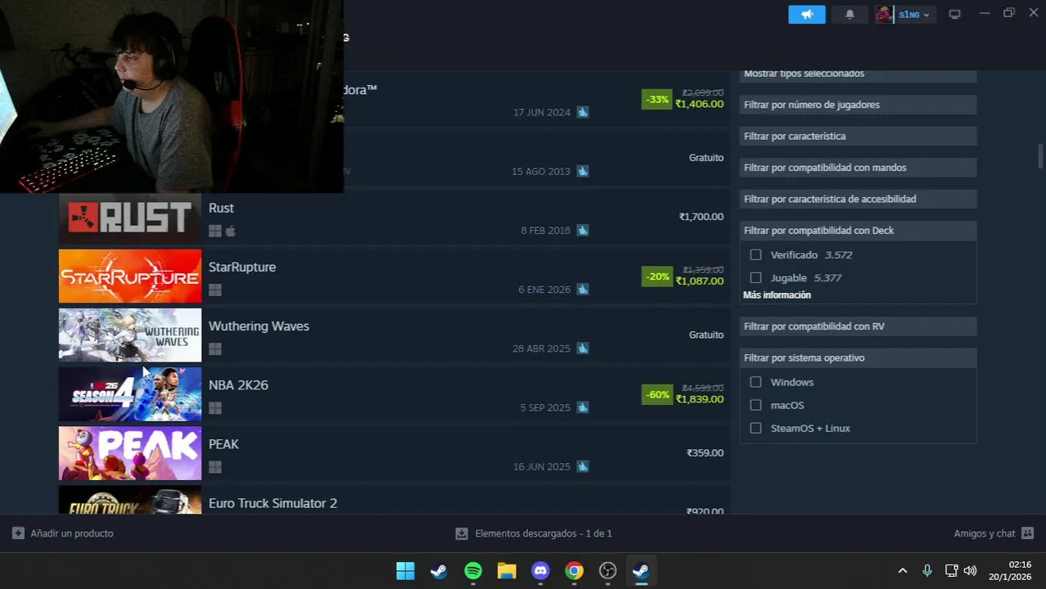
Task: Expand Filtrar por compatibilidad con mandos
Action: coord(858,168)
